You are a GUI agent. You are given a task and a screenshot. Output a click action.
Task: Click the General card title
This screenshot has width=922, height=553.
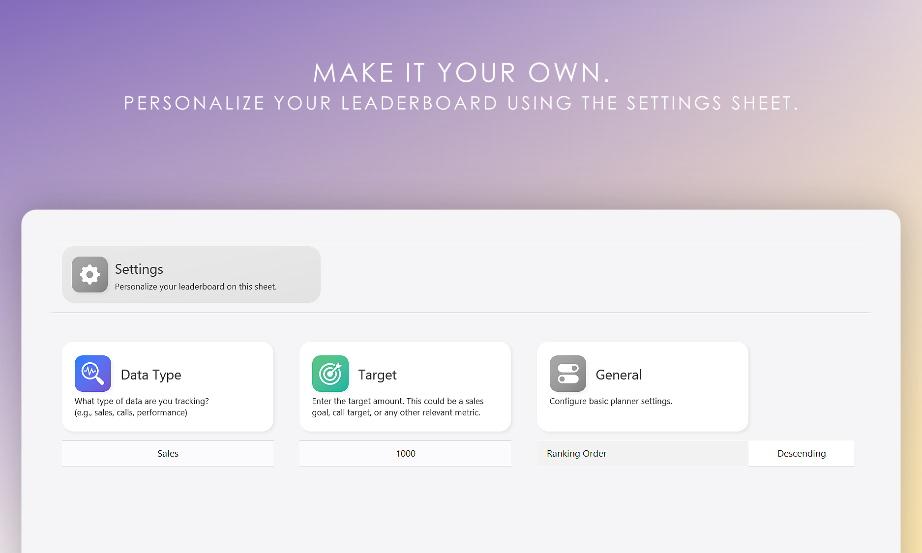point(619,375)
